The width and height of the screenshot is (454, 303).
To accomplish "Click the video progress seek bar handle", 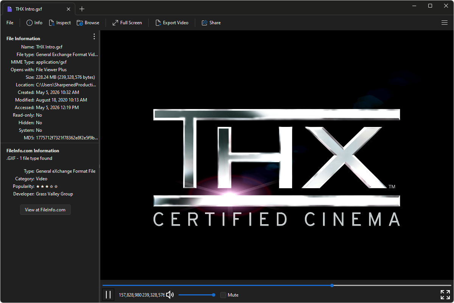I will (x=332, y=285).
